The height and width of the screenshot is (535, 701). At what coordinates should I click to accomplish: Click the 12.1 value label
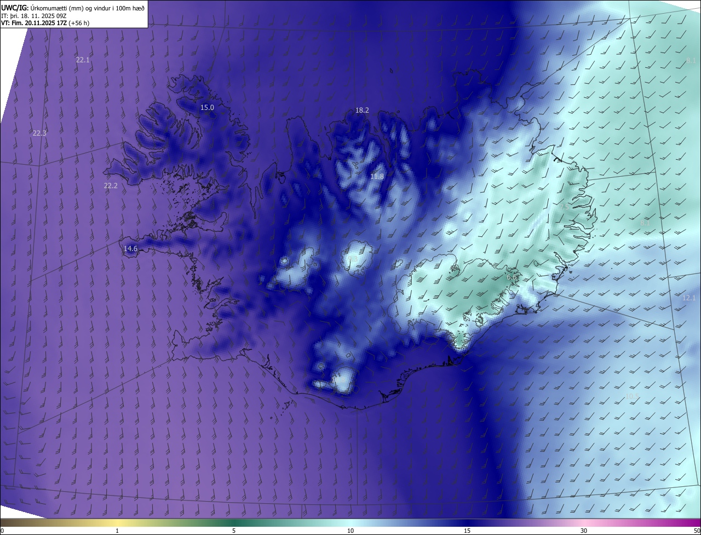(x=688, y=298)
